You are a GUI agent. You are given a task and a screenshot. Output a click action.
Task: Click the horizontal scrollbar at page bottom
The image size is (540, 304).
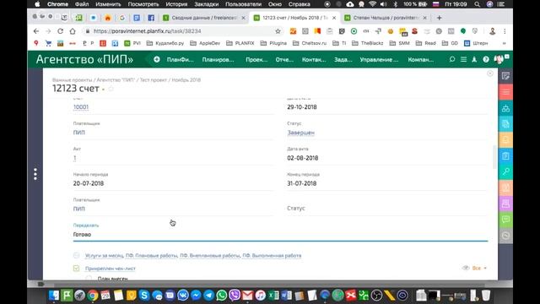pyautogui.click(x=270, y=285)
